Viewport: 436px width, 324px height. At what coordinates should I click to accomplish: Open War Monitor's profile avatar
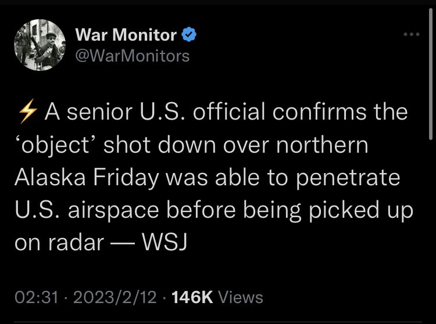(40, 46)
